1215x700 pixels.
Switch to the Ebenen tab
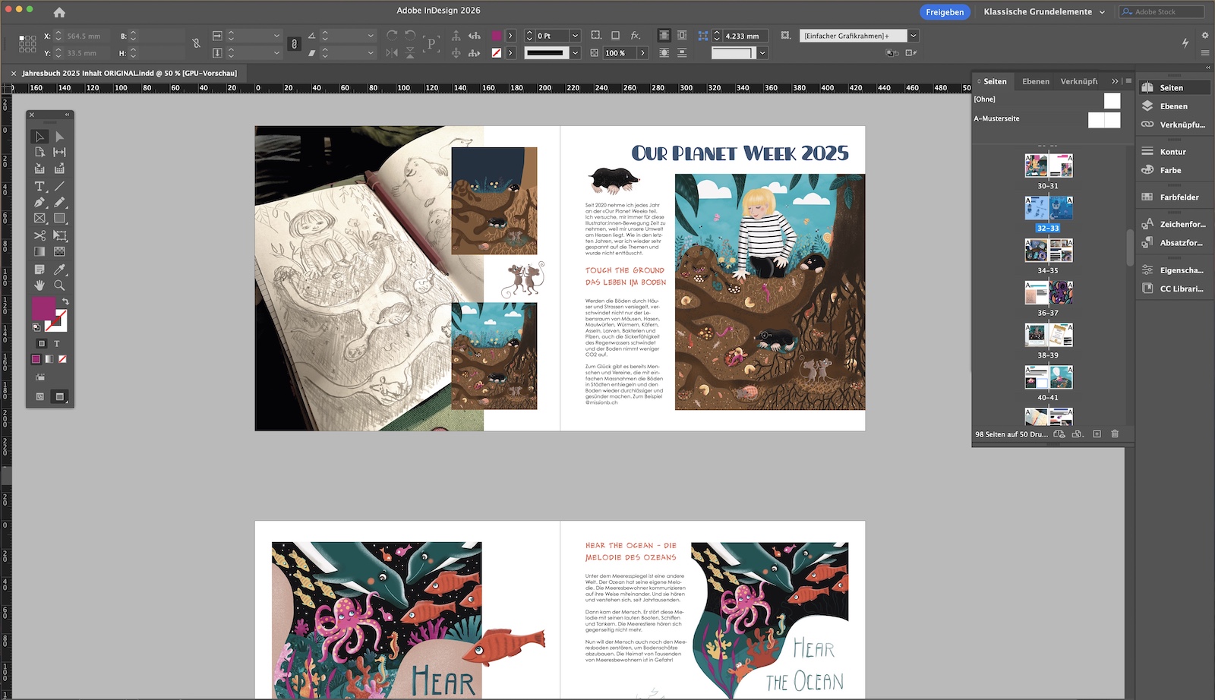pyautogui.click(x=1035, y=81)
